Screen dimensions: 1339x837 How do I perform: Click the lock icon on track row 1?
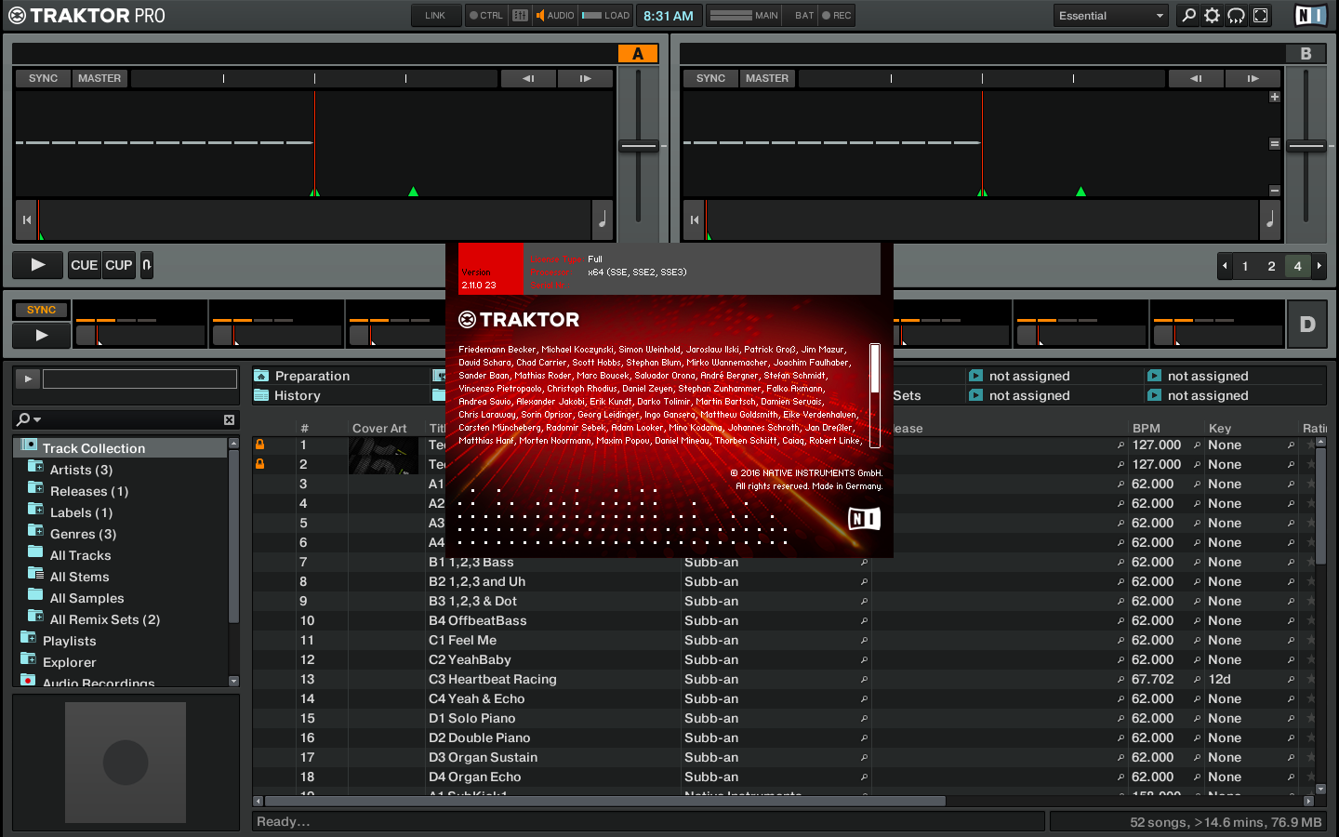pyautogui.click(x=260, y=445)
